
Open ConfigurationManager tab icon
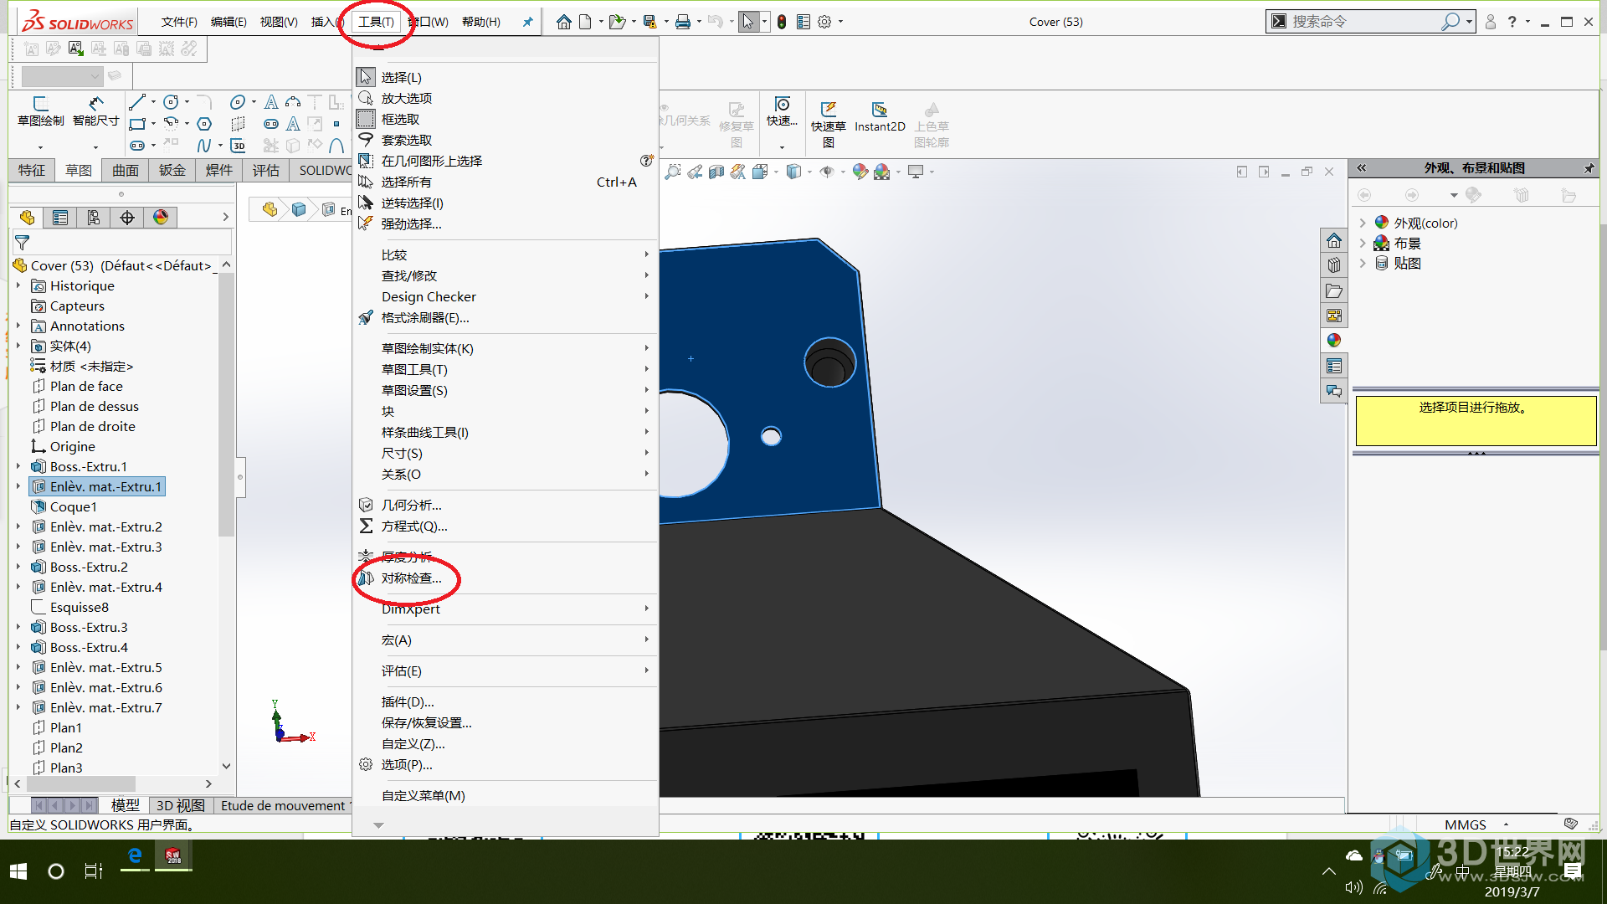94,218
